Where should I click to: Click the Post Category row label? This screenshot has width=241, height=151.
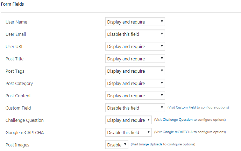coord(19,84)
